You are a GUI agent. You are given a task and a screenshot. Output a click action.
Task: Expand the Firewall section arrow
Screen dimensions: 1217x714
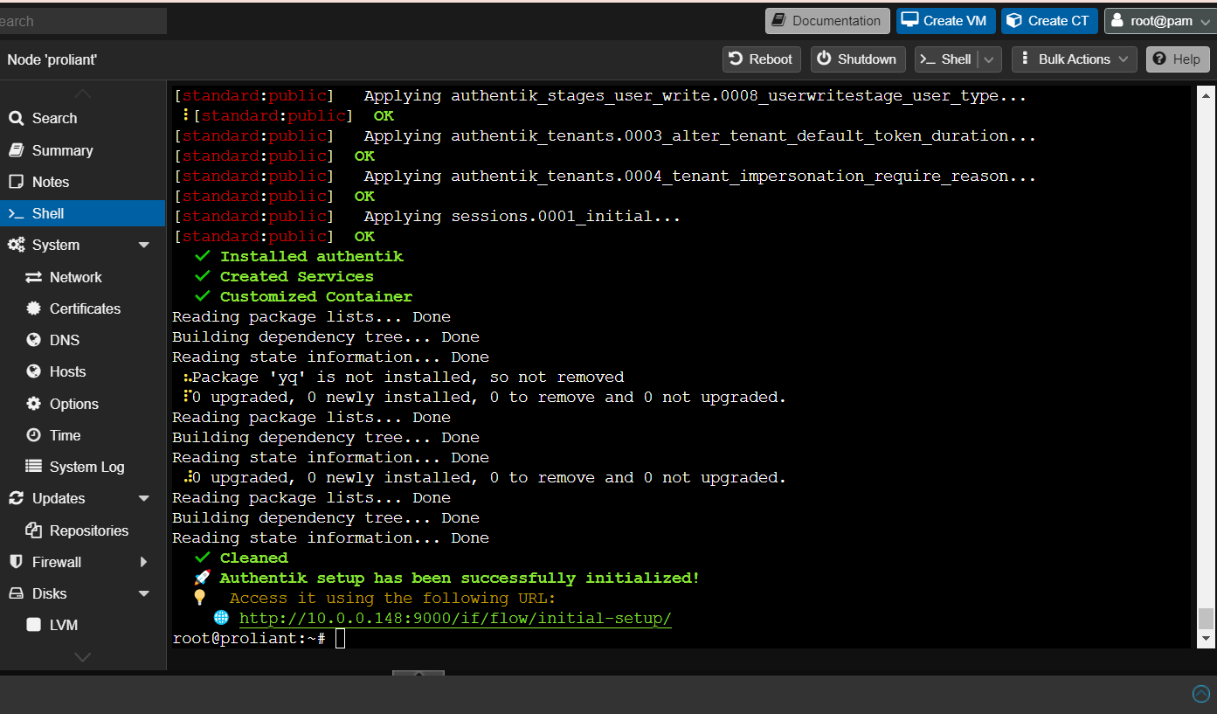144,562
